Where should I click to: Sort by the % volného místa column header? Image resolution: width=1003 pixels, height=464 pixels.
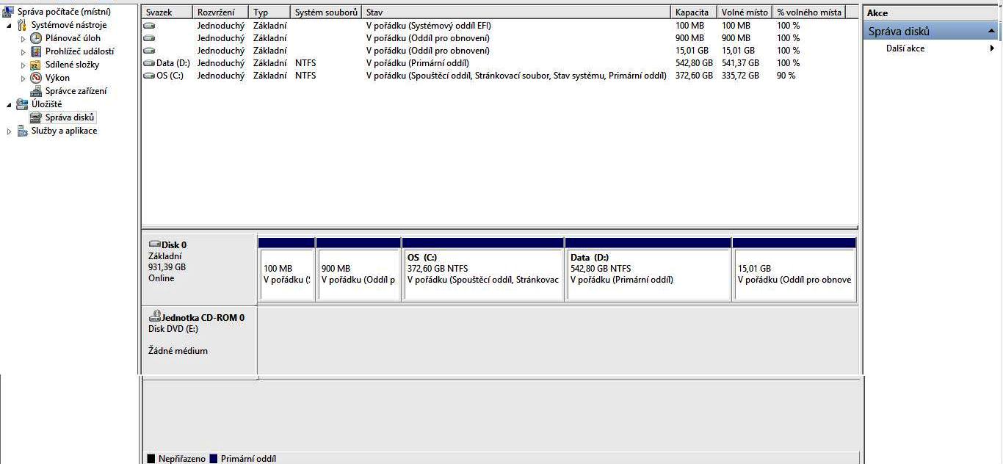pos(809,12)
